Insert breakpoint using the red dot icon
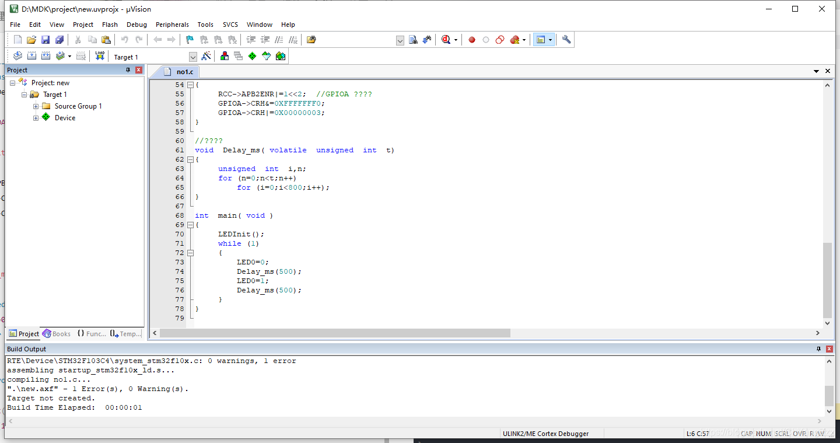The image size is (840, 443). click(472, 40)
